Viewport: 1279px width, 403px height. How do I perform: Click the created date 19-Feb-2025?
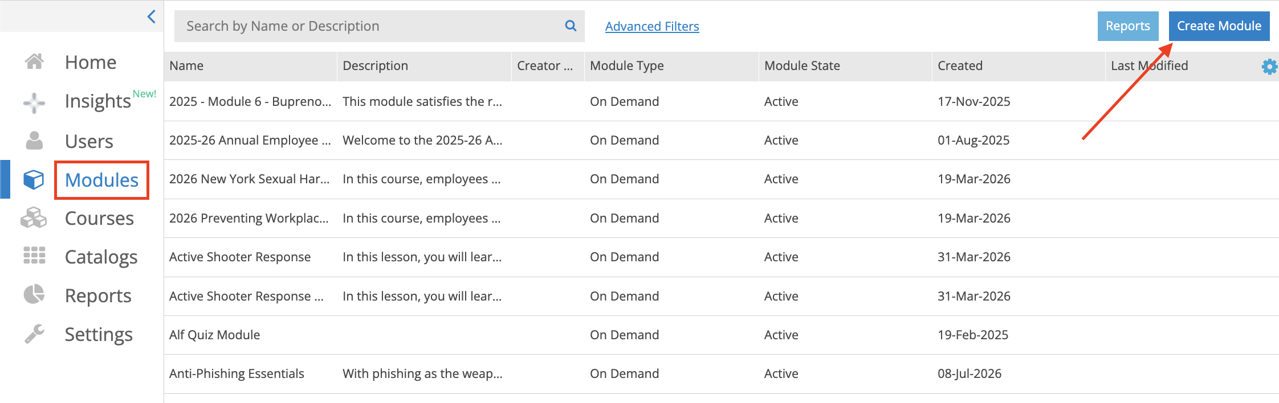tap(973, 335)
